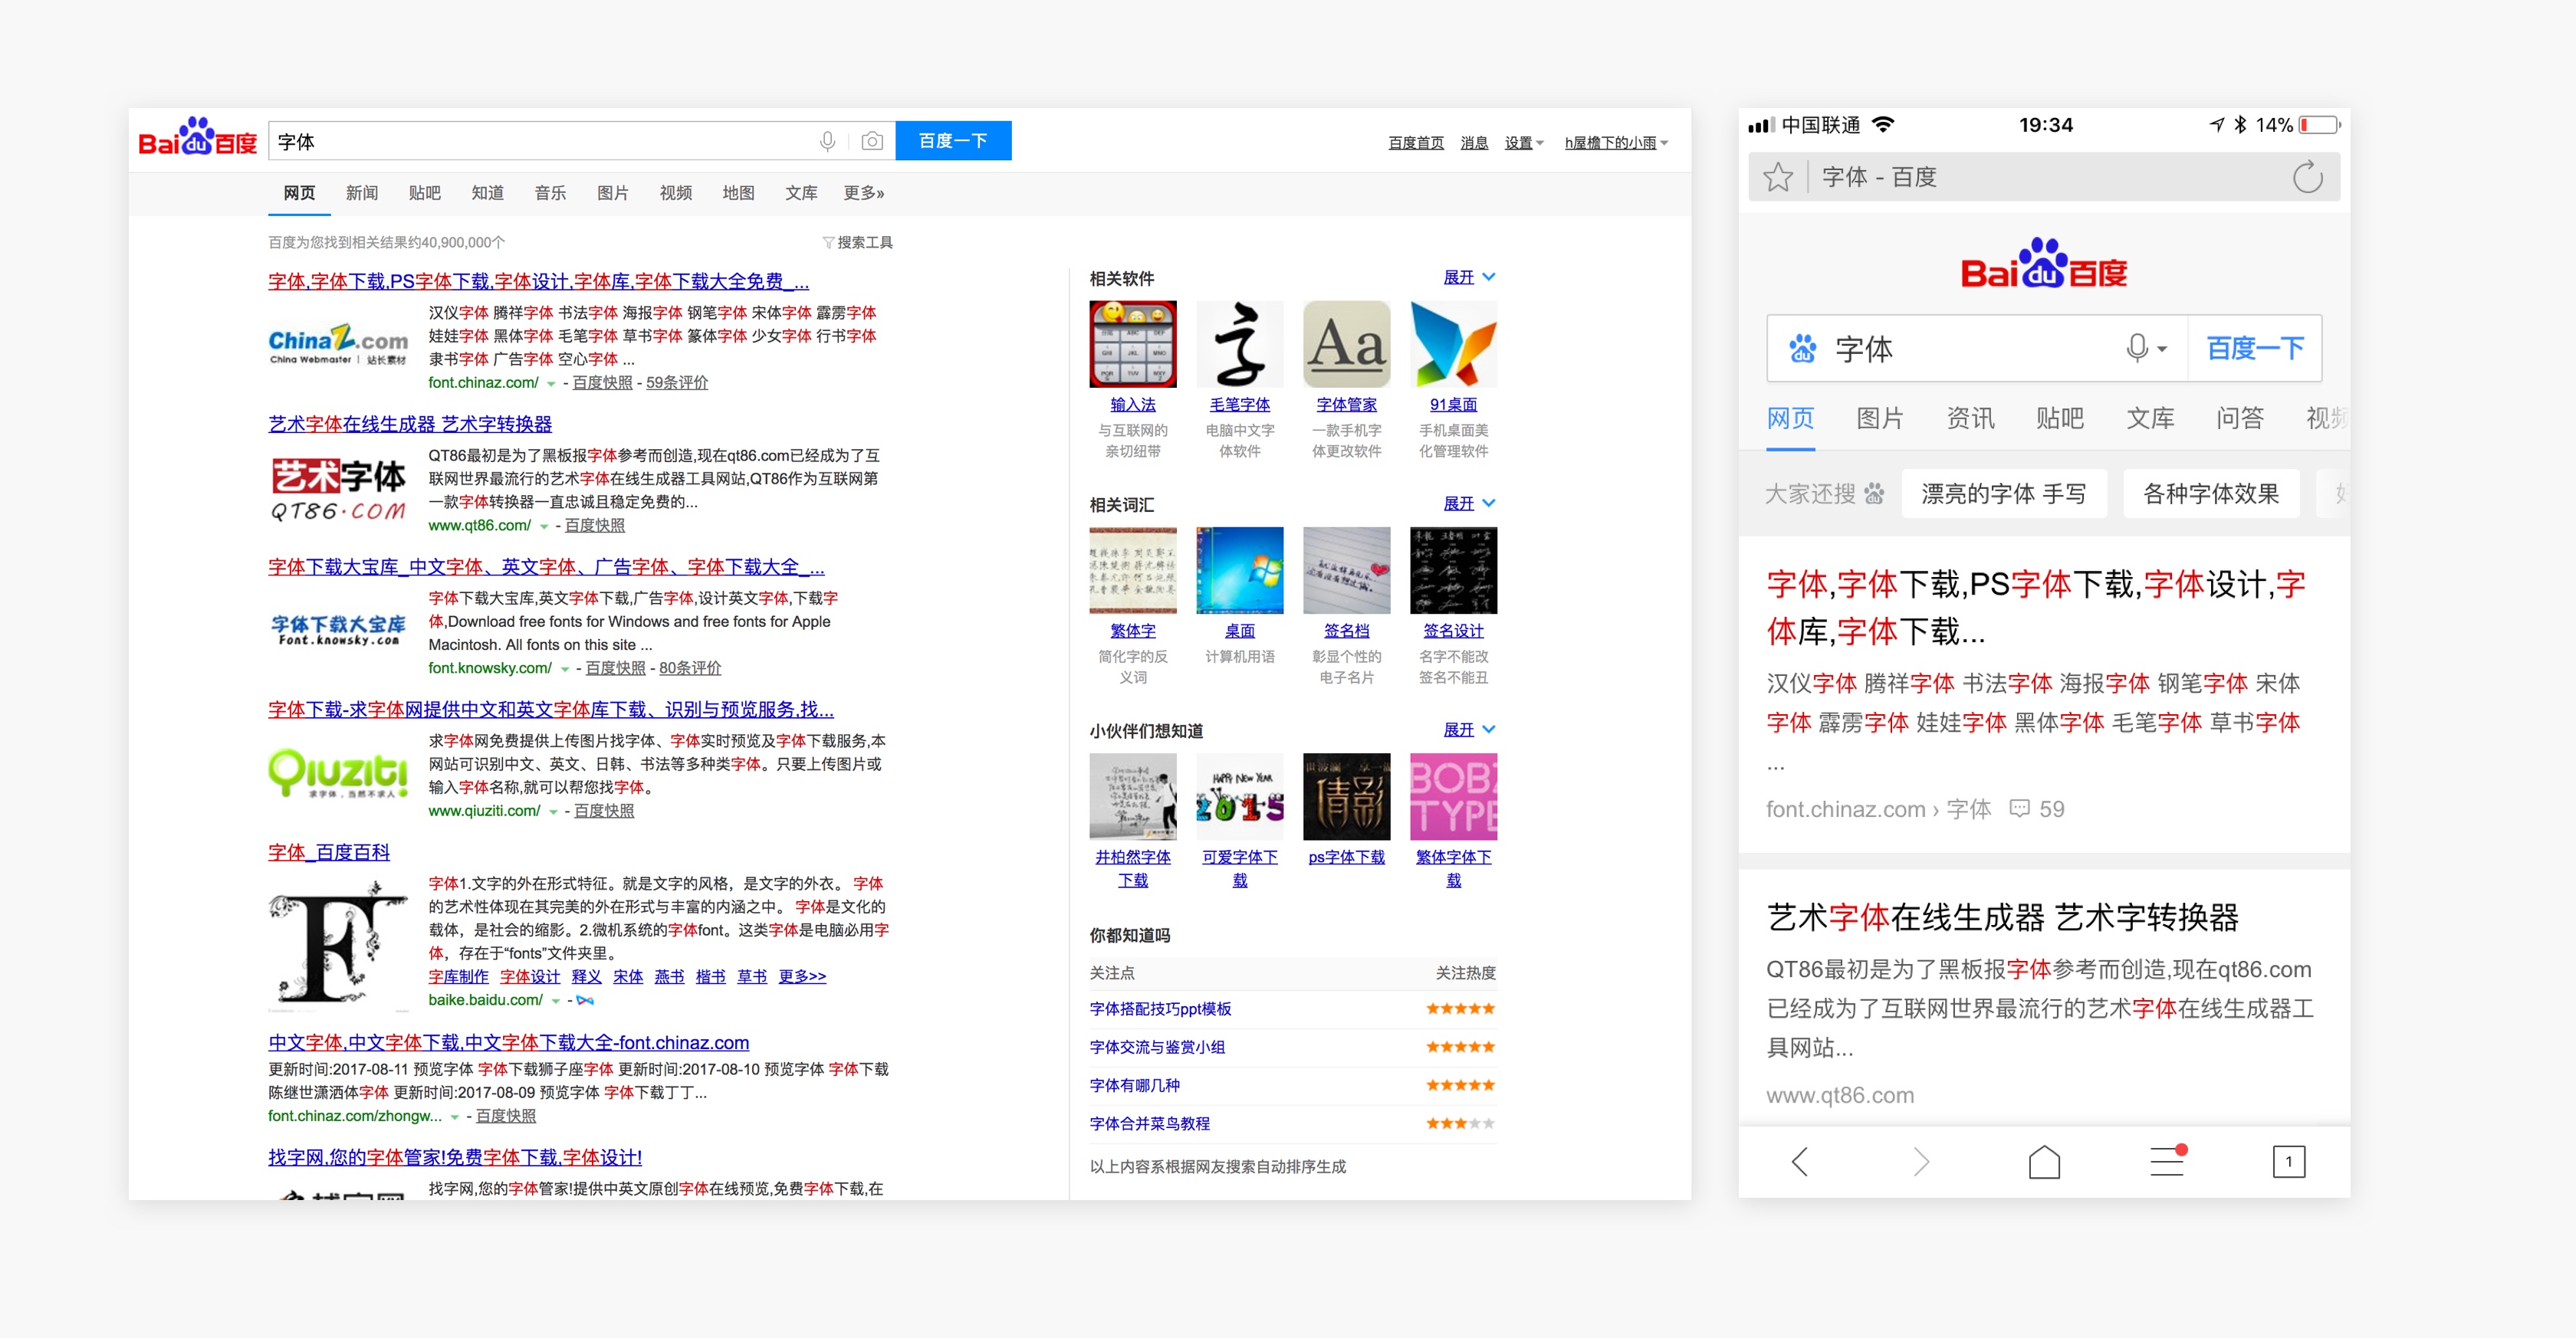
Task: Click the mobile reload icon in address bar
Action: 2307,178
